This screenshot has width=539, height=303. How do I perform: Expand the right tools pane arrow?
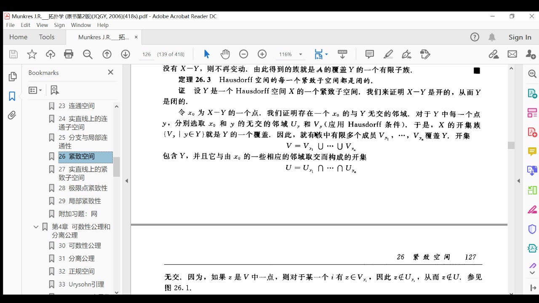point(518,181)
